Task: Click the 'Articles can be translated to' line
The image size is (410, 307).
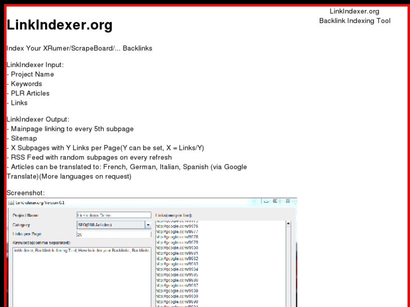Action: coord(126,167)
